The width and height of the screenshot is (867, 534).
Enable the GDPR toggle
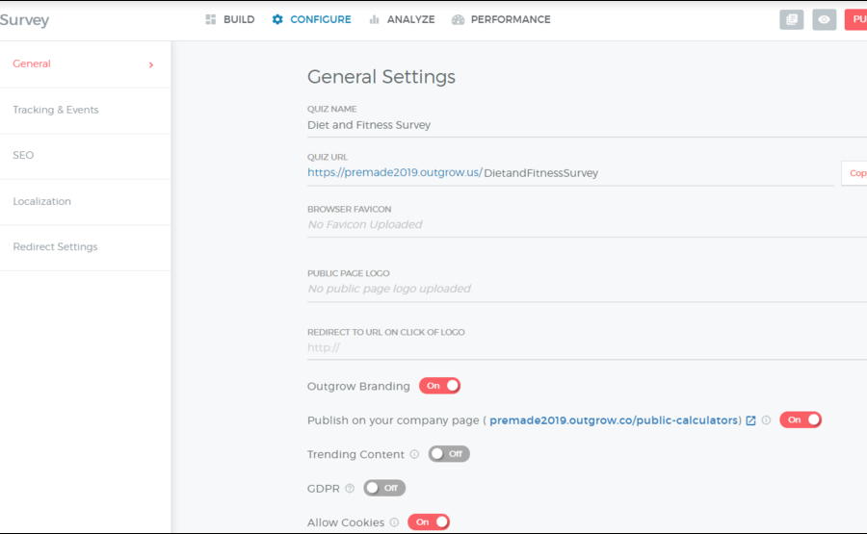[x=384, y=488]
